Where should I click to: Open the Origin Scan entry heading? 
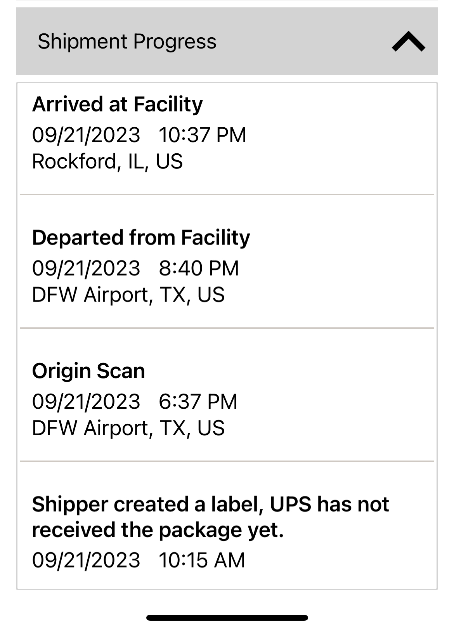click(88, 371)
